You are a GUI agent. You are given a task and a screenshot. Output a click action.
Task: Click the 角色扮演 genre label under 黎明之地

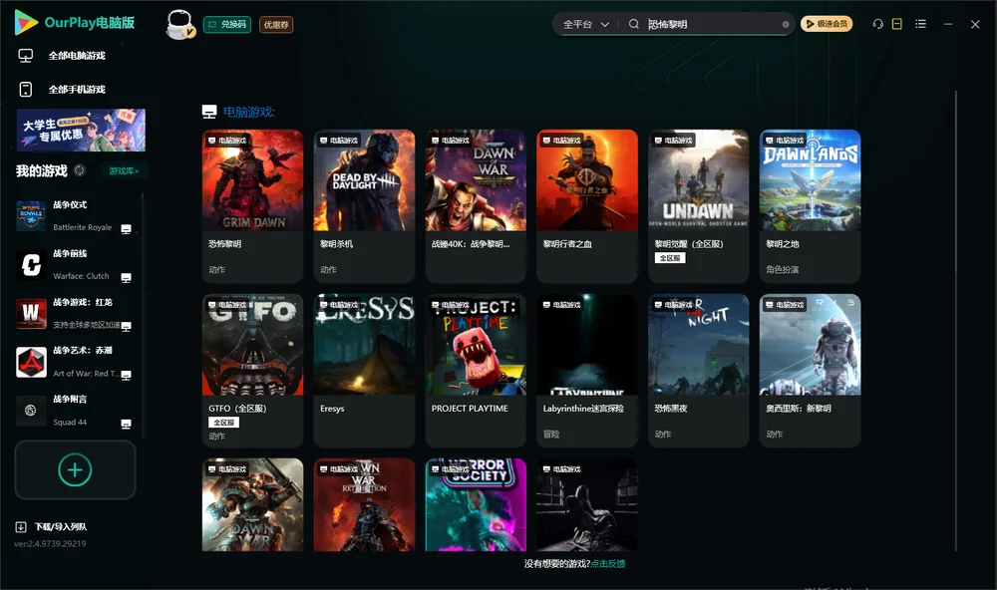pyautogui.click(x=782, y=269)
